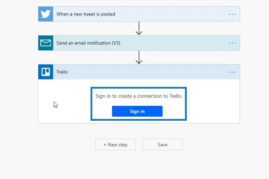Click the plus symbol in the New step button
The height and width of the screenshot is (179, 269).
(105, 145)
